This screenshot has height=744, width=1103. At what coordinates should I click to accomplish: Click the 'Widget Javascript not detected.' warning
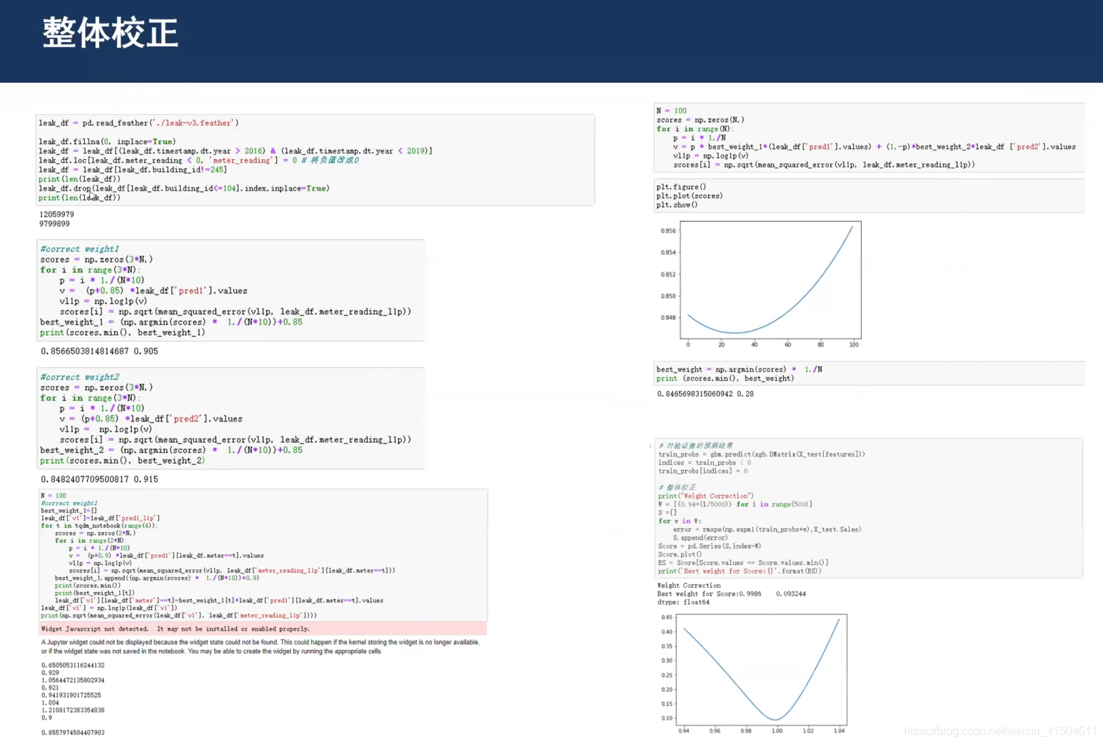pyautogui.click(x=263, y=629)
